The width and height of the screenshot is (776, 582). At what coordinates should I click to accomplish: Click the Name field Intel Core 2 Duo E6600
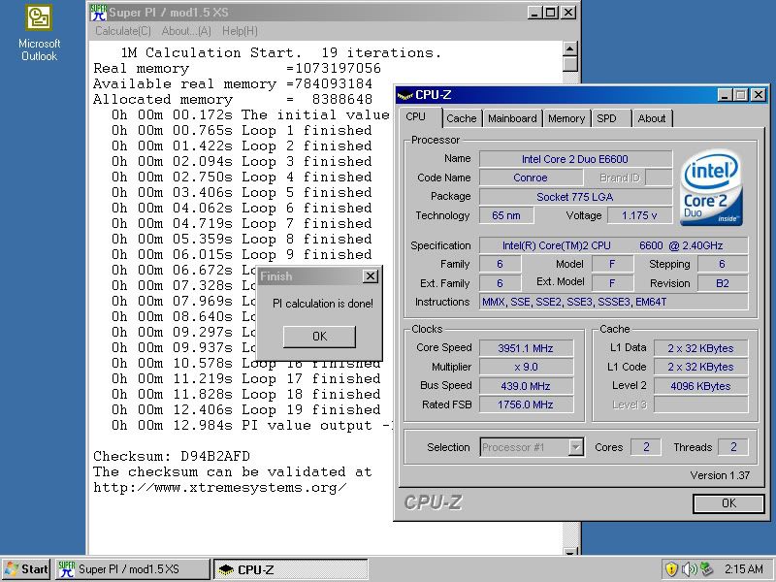pyautogui.click(x=575, y=159)
